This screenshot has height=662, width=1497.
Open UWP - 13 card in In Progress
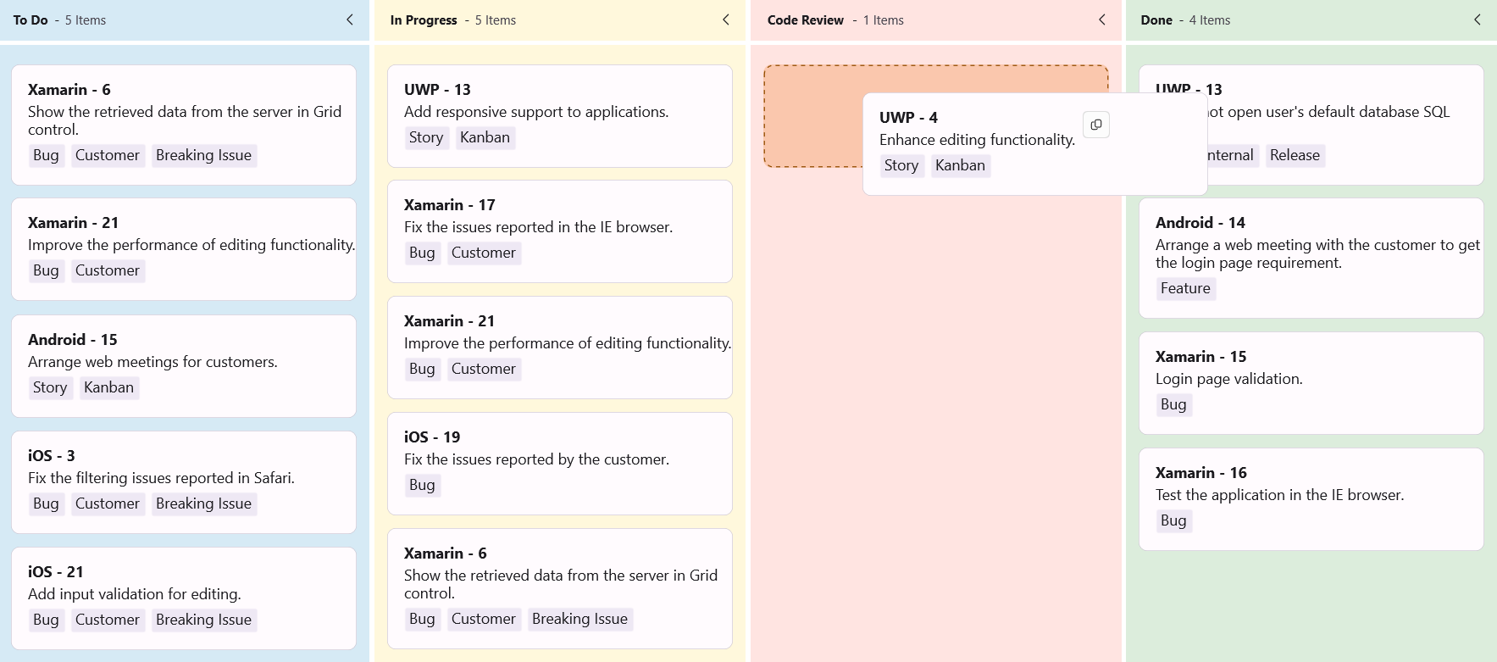(560, 116)
